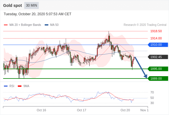Click the MA 50 blue legend swatch
The height and width of the screenshot is (115, 169).
coord(46,25)
